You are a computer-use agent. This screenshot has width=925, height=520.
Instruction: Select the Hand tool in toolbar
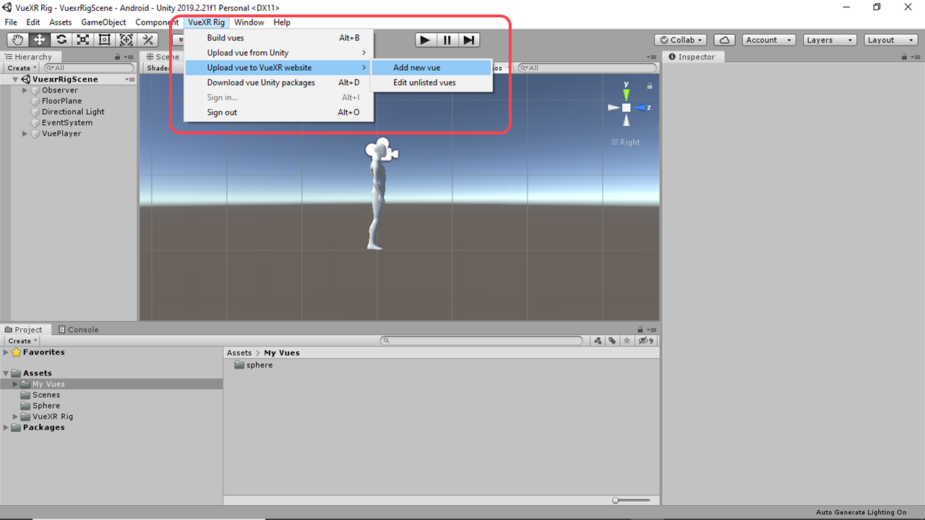click(x=17, y=40)
